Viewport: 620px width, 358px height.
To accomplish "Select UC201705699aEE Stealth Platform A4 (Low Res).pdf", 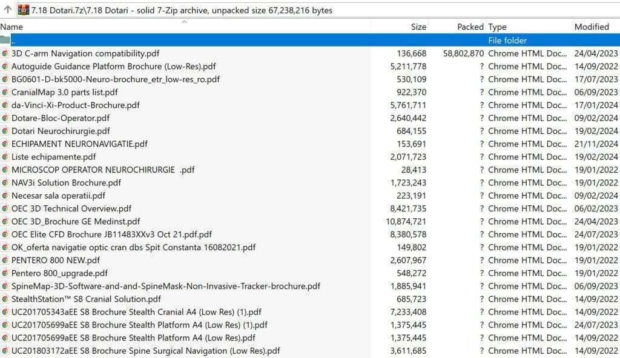I will coord(133,338).
